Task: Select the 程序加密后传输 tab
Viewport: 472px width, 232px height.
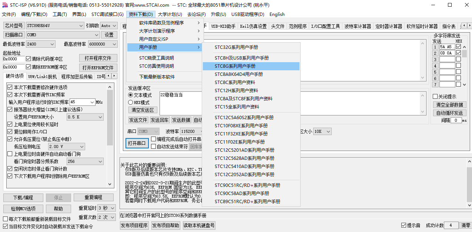Action: point(77,77)
